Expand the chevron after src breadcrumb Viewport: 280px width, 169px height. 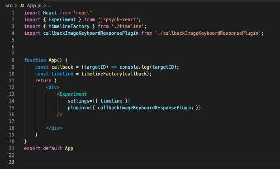16,6
